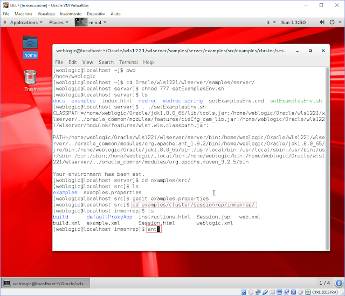
Task: Click the VirtualBox app icon in the title bar
Action: click(x=6, y=5)
